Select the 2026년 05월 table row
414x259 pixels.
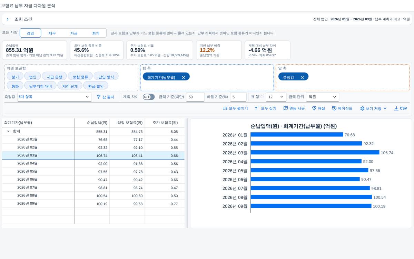[93, 172]
